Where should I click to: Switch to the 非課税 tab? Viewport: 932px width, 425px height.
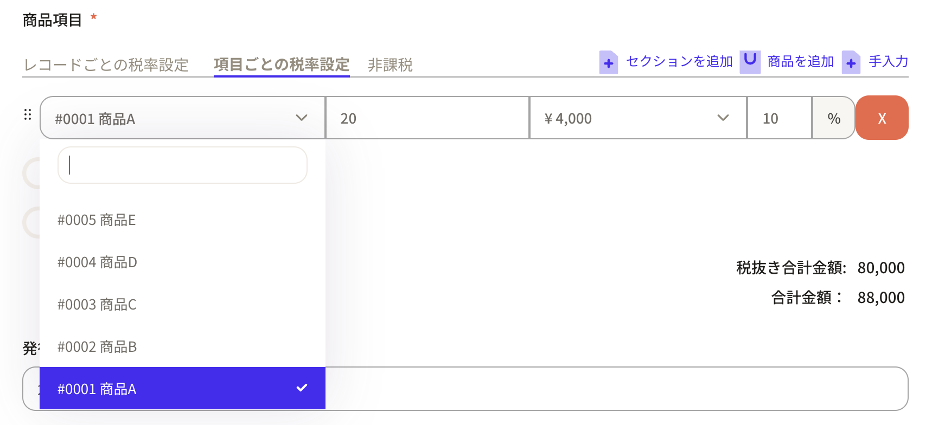coord(390,65)
